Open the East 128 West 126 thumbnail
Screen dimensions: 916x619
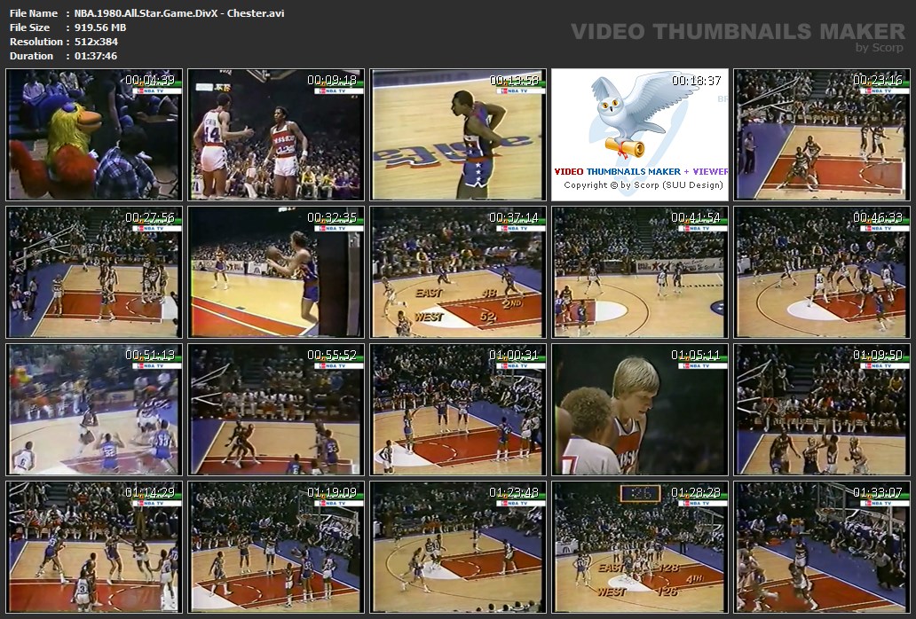pos(640,546)
